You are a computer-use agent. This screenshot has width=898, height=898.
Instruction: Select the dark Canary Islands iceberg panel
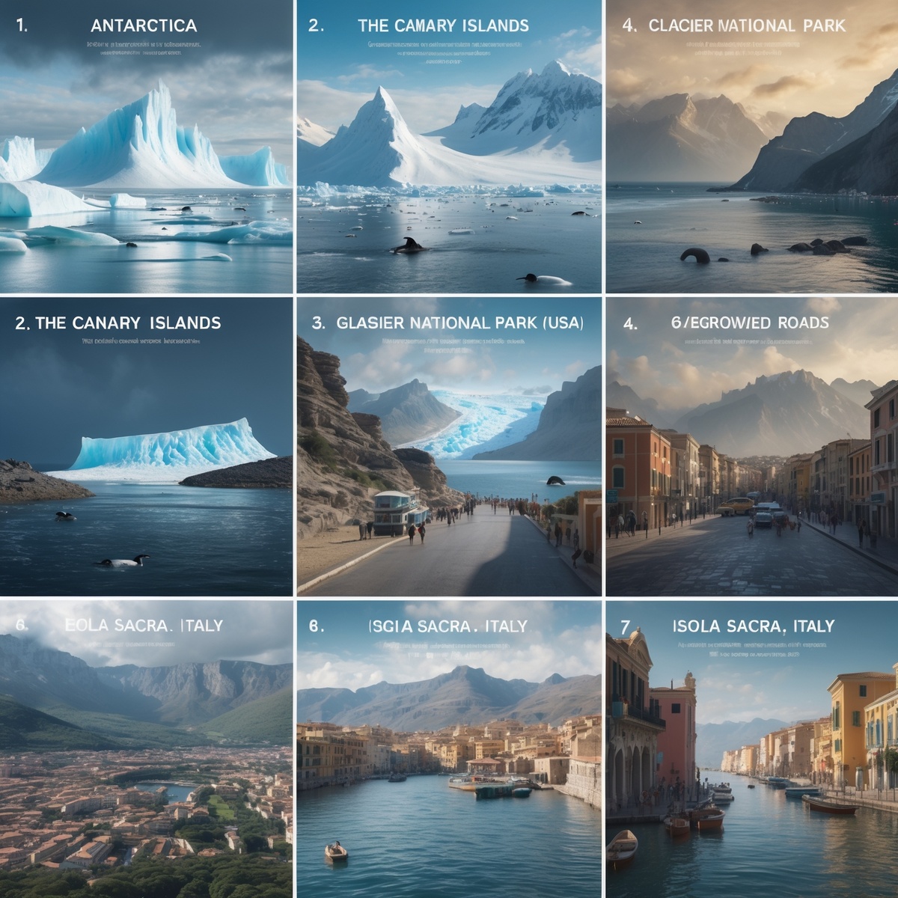146,447
